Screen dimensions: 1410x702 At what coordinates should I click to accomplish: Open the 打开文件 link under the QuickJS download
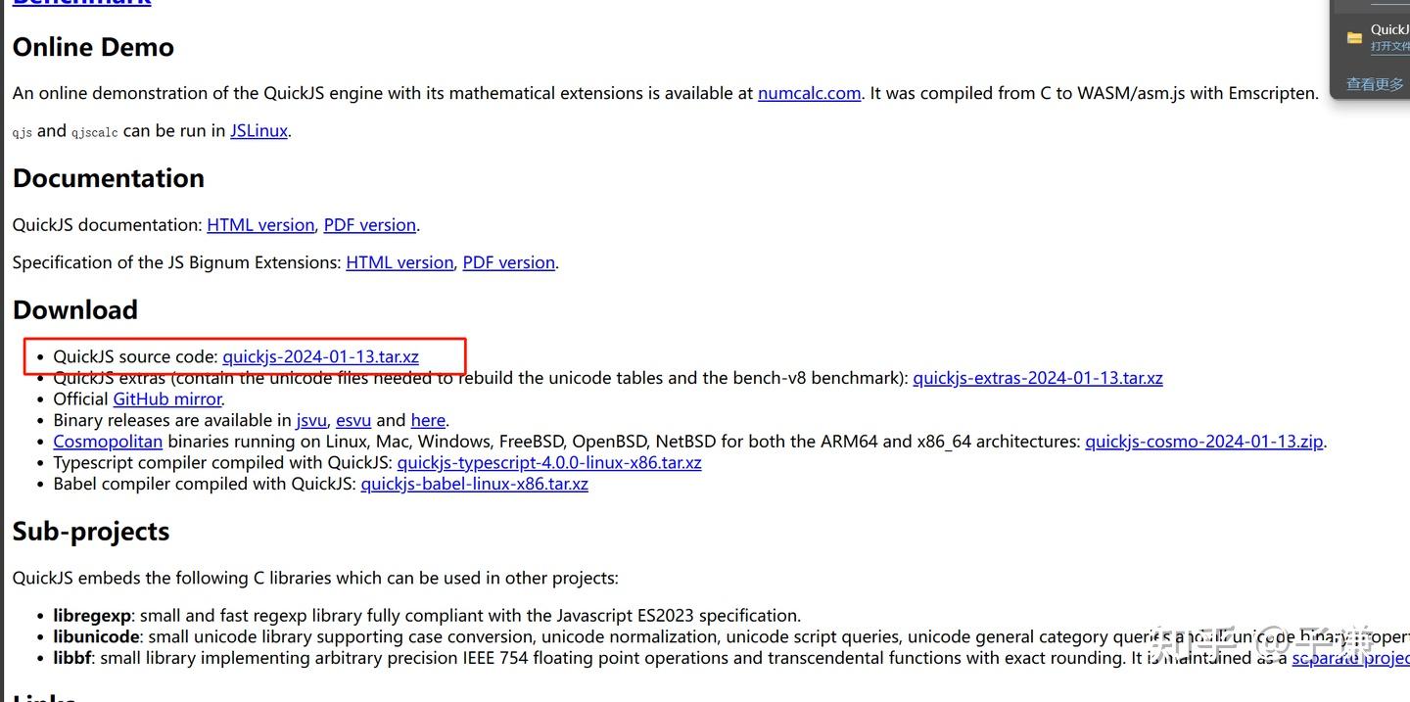[1389, 46]
